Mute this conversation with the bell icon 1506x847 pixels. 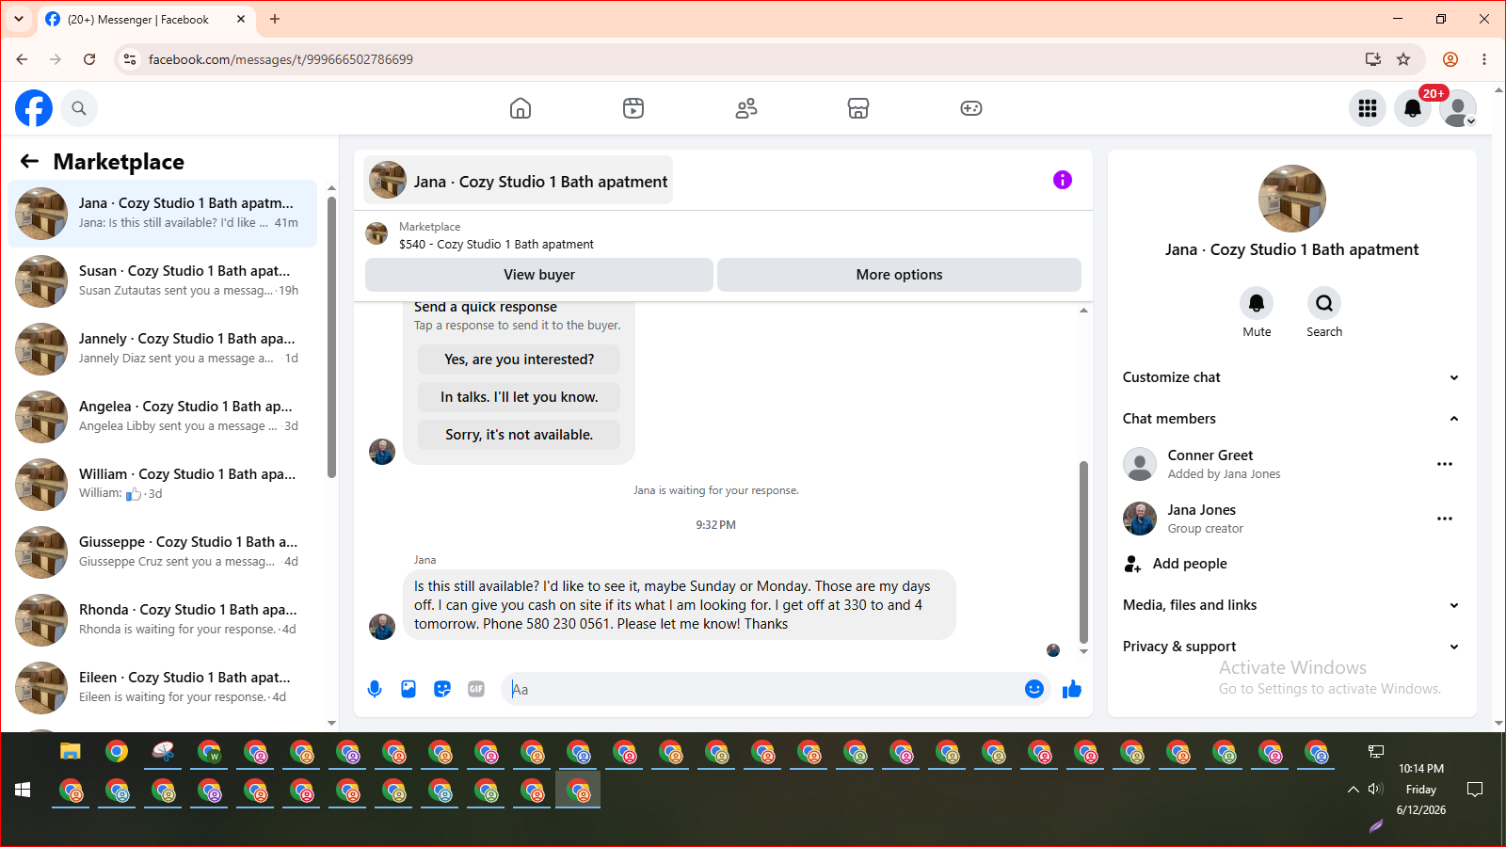1257,303
